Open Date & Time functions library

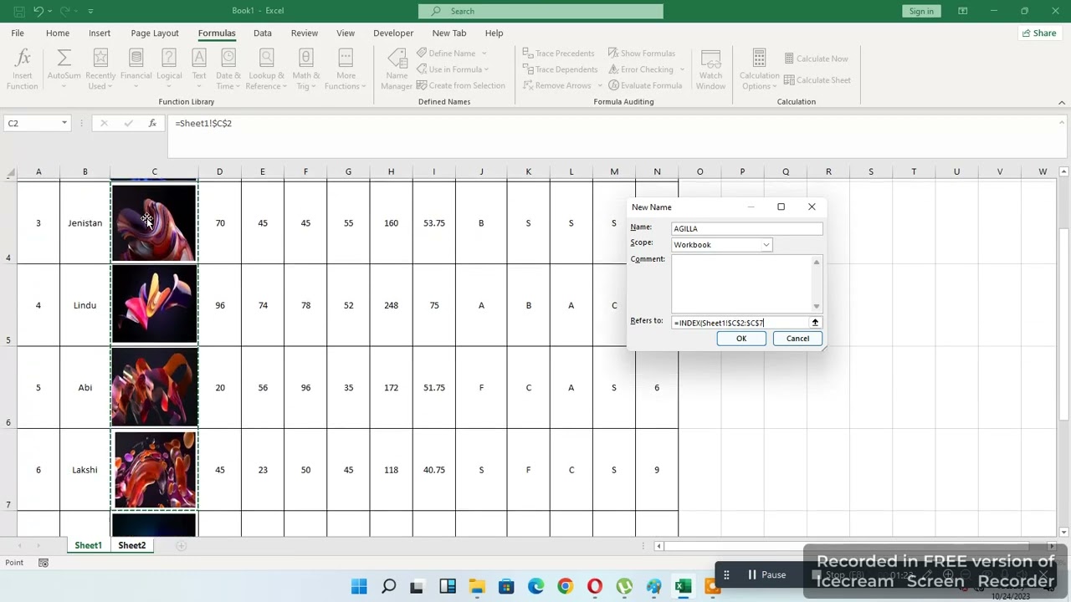[228, 69]
